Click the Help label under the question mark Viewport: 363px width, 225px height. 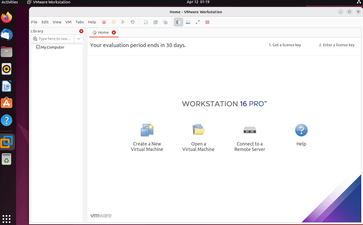(301, 144)
